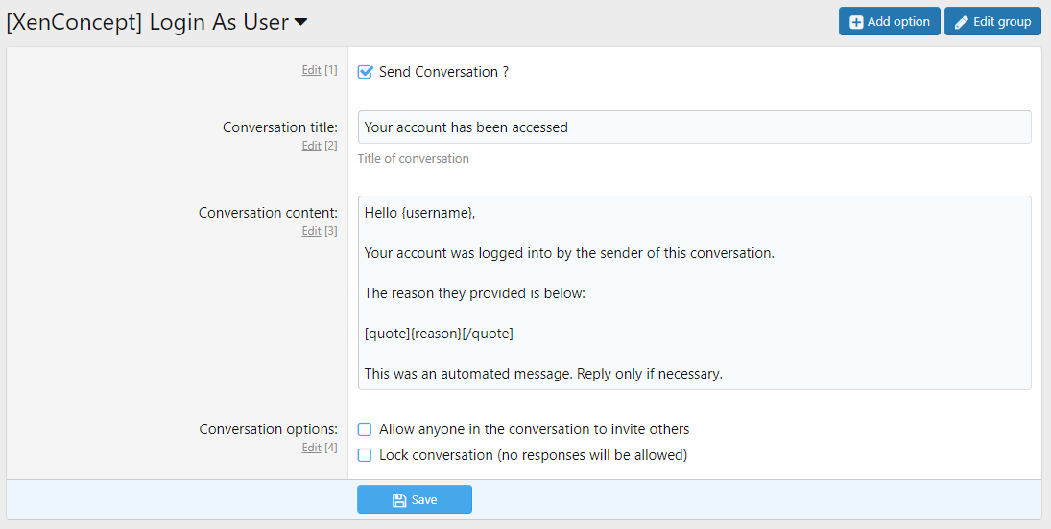Focus the Conversation title text field

(694, 127)
